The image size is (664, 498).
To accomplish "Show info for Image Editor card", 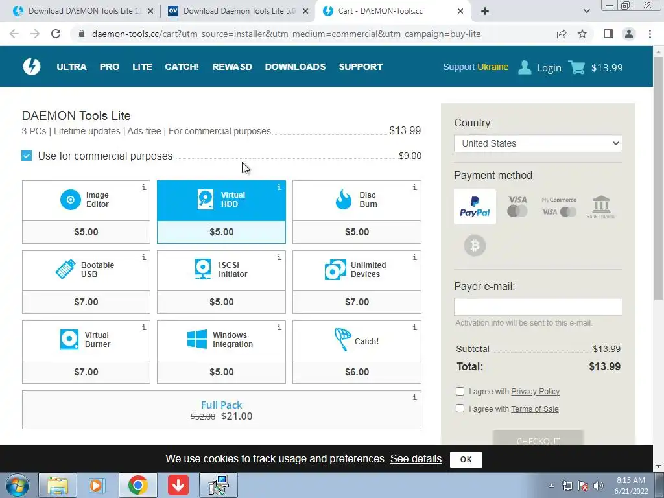I will pos(144,187).
